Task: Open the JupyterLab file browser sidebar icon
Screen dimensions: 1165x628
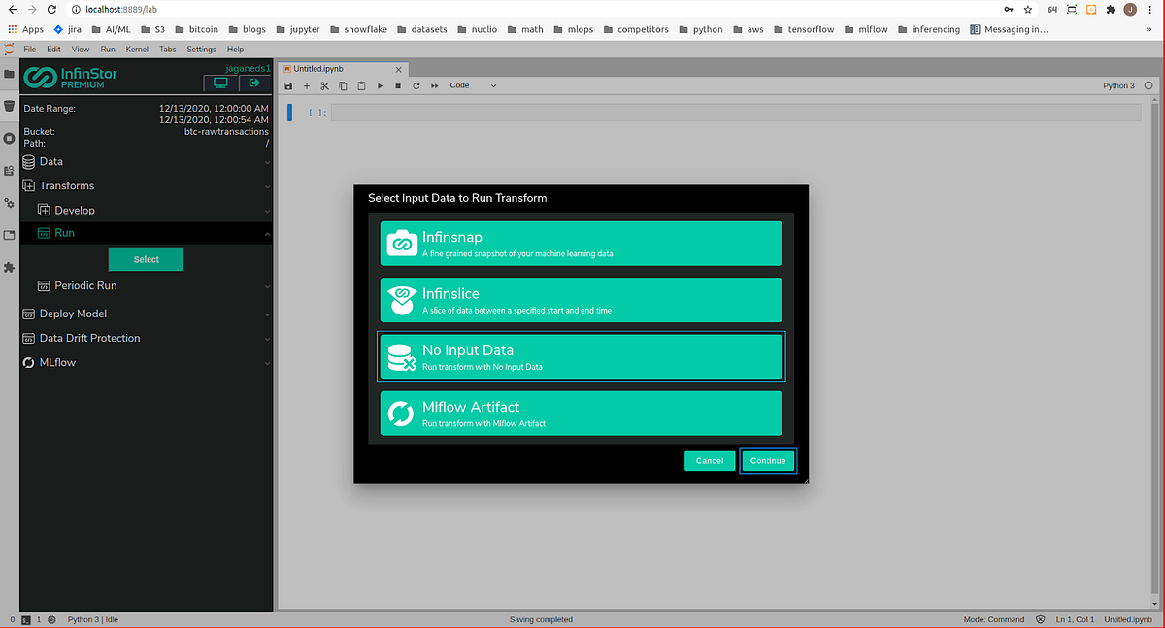Action: pyautogui.click(x=9, y=74)
